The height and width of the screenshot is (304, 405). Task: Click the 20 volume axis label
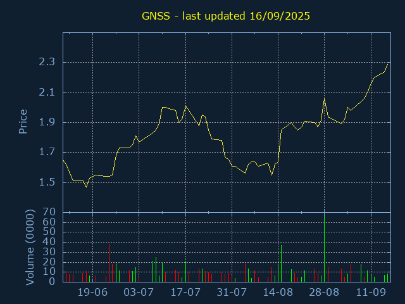49,262
